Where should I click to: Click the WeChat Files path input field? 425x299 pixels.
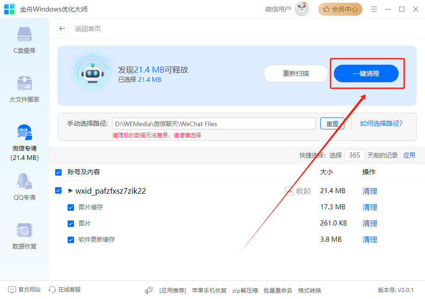[x=213, y=123]
